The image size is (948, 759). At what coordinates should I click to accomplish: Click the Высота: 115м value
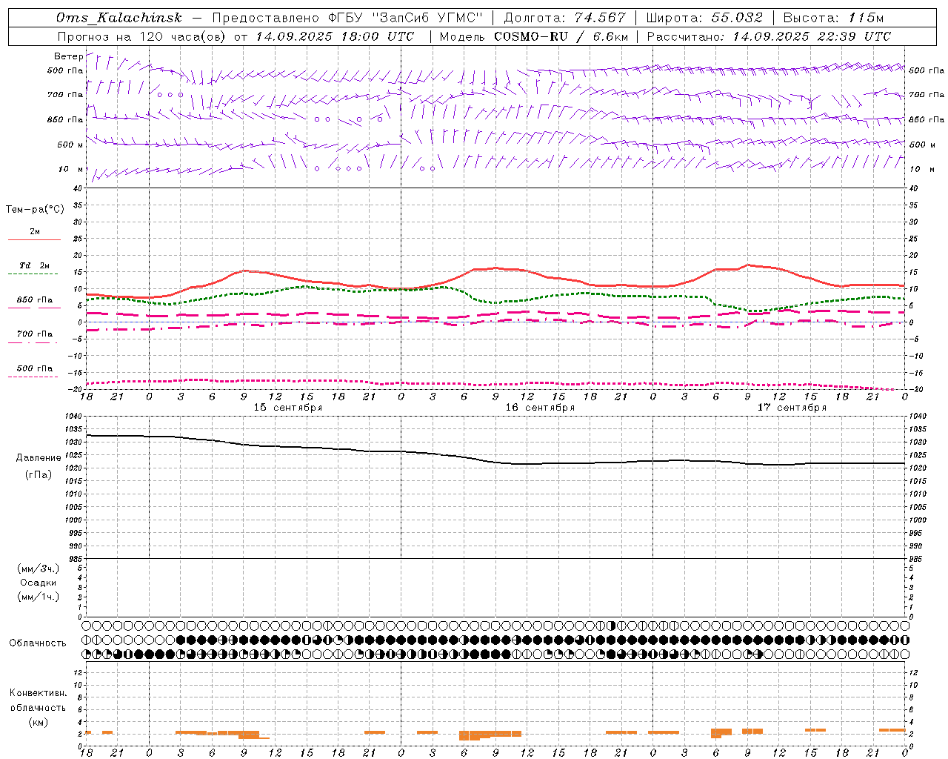(833, 18)
